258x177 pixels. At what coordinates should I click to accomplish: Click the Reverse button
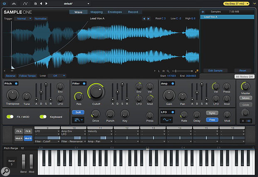click(10, 76)
